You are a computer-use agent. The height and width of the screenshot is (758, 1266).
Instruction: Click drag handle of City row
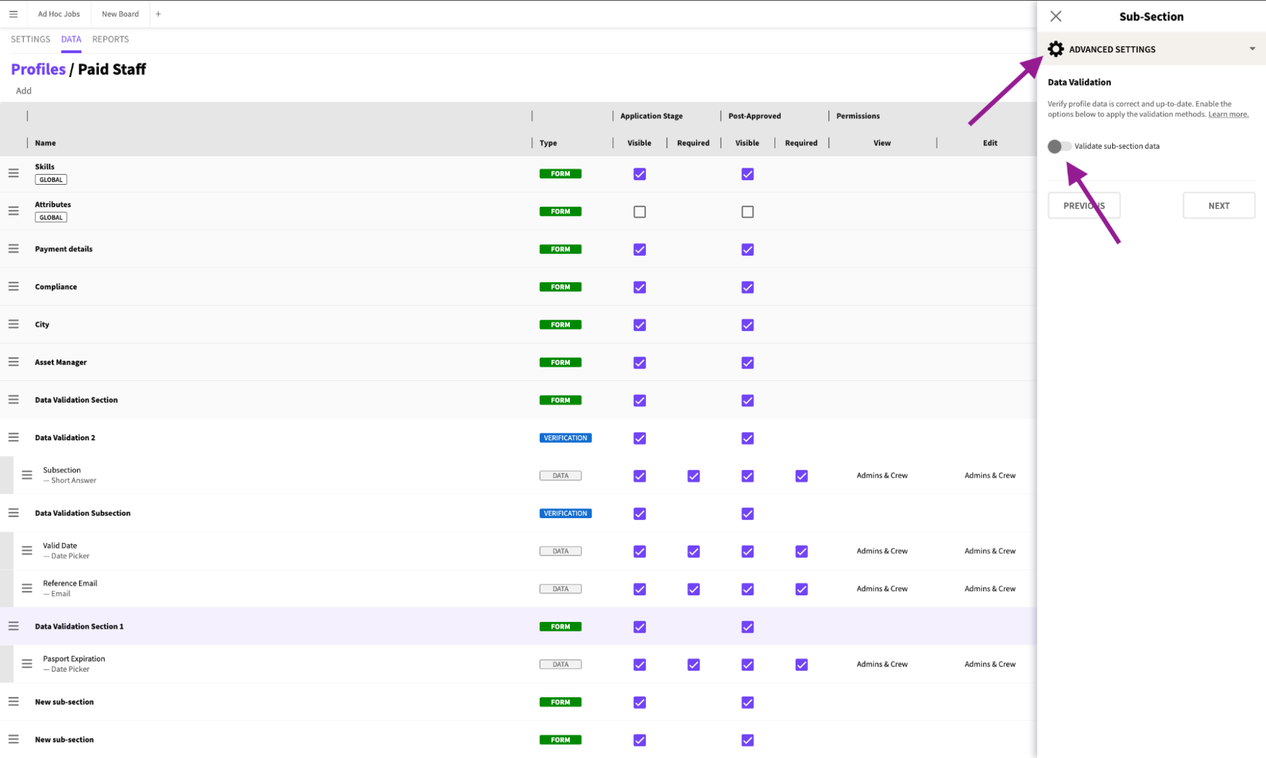(13, 324)
